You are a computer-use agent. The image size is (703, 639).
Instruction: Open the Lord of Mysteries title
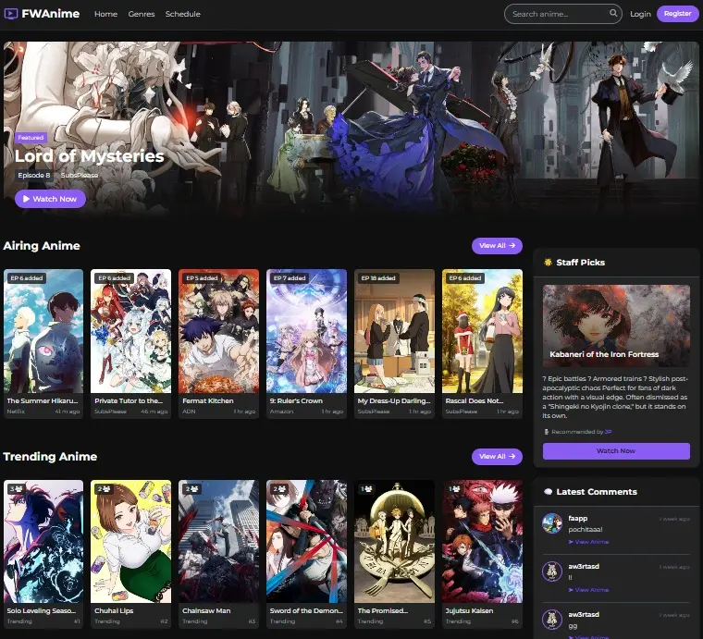[x=89, y=156]
